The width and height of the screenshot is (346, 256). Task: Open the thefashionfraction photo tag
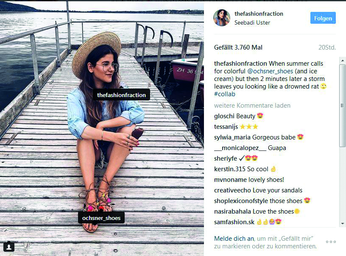click(121, 95)
